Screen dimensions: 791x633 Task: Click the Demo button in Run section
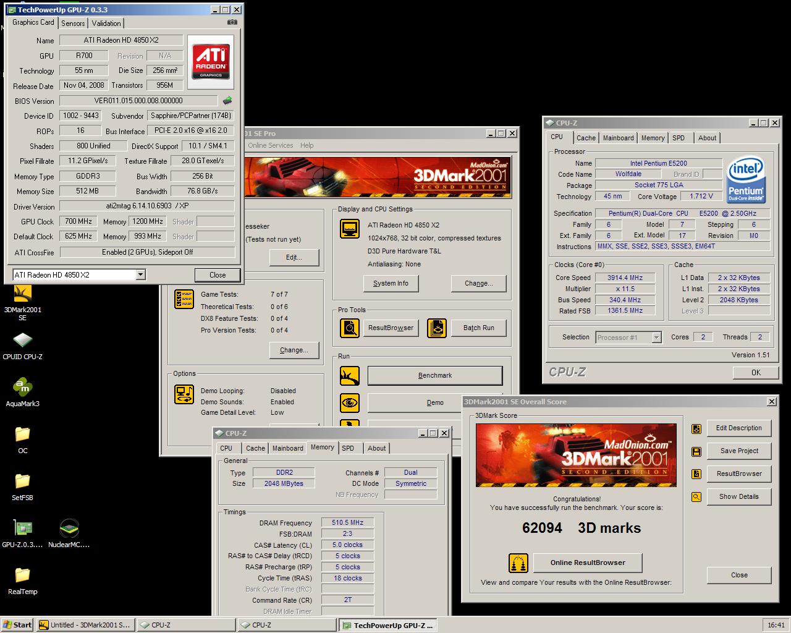click(435, 402)
